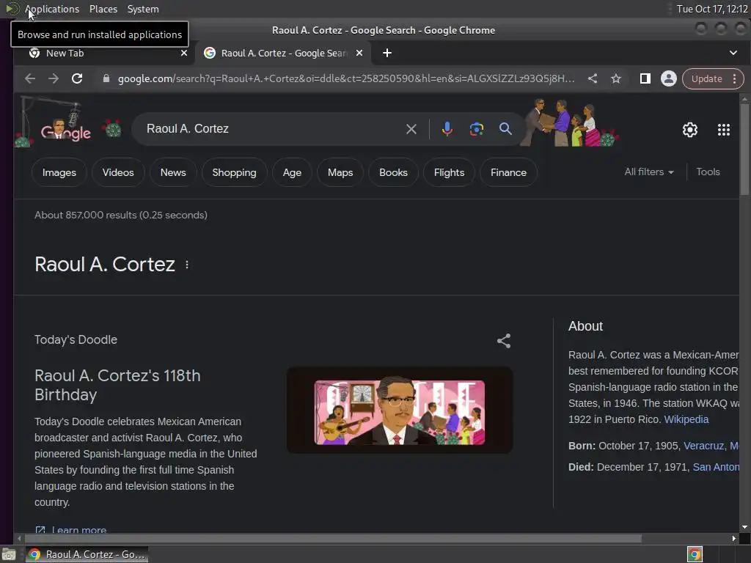Screen dimensions: 751x563
Task: Click the horizontal scrollbar
Action: pyautogui.click(x=332, y=539)
